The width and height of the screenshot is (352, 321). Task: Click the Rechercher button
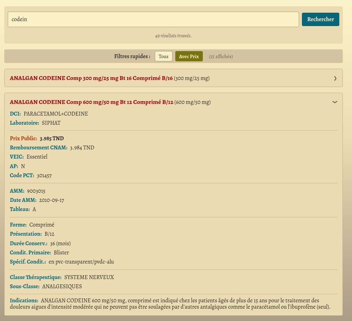320,19
